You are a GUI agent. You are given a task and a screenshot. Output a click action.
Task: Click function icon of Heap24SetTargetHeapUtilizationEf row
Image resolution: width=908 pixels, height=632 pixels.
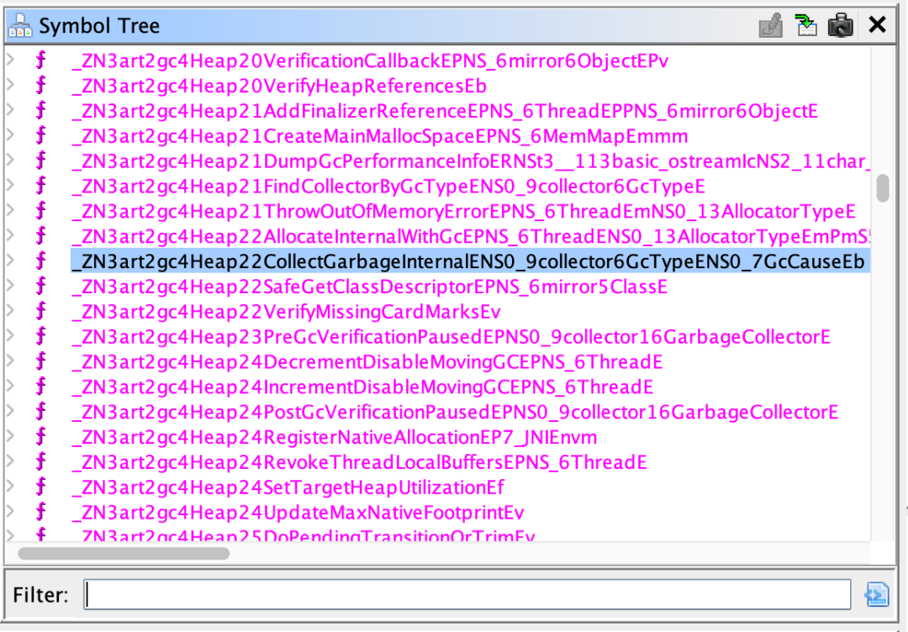pos(40,487)
